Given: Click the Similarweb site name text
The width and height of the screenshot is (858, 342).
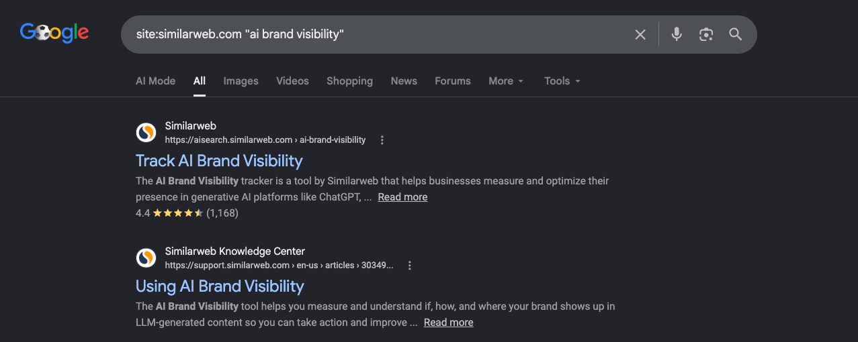Looking at the screenshot, I should 191,126.
